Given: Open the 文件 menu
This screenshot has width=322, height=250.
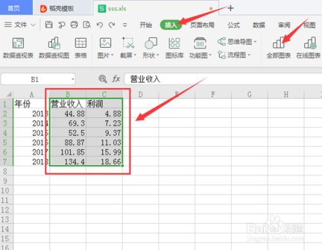Looking at the screenshot, I should click(x=21, y=25).
